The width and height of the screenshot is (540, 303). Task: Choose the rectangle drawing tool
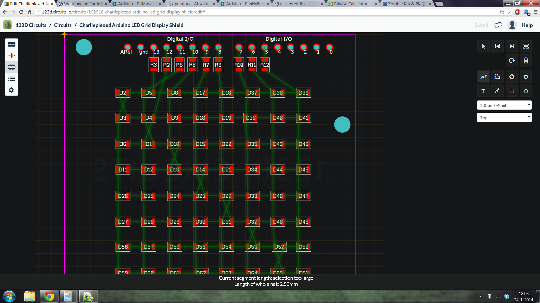(x=512, y=91)
